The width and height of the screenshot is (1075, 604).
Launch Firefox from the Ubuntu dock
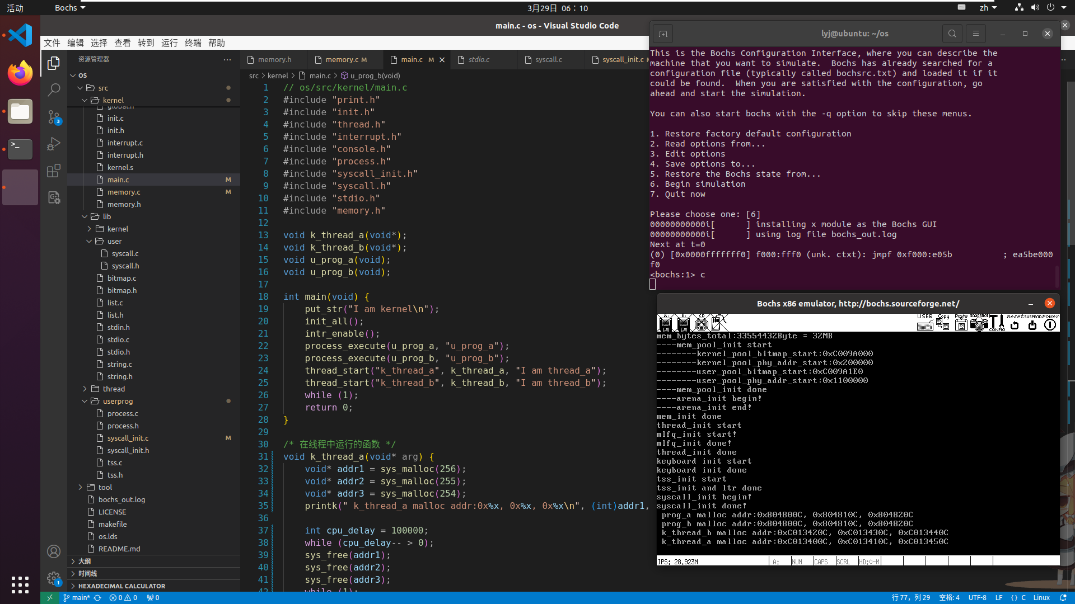(x=20, y=73)
